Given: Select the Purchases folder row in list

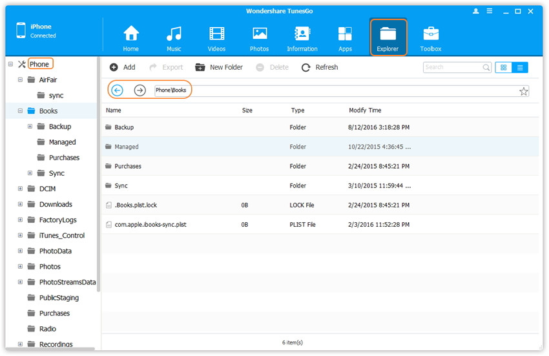Looking at the screenshot, I should [x=320, y=166].
